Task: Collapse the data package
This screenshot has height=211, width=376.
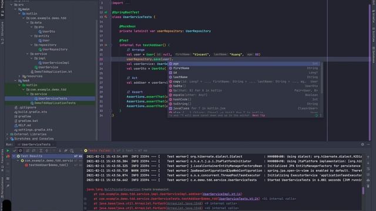Action: click(x=28, y=22)
